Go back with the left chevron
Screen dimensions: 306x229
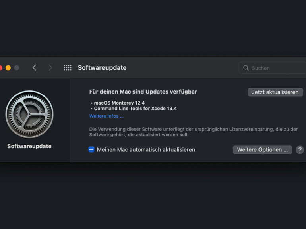(34, 68)
